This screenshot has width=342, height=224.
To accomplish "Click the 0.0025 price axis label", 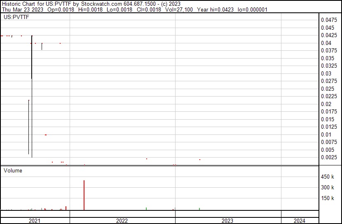I will coord(329,158).
